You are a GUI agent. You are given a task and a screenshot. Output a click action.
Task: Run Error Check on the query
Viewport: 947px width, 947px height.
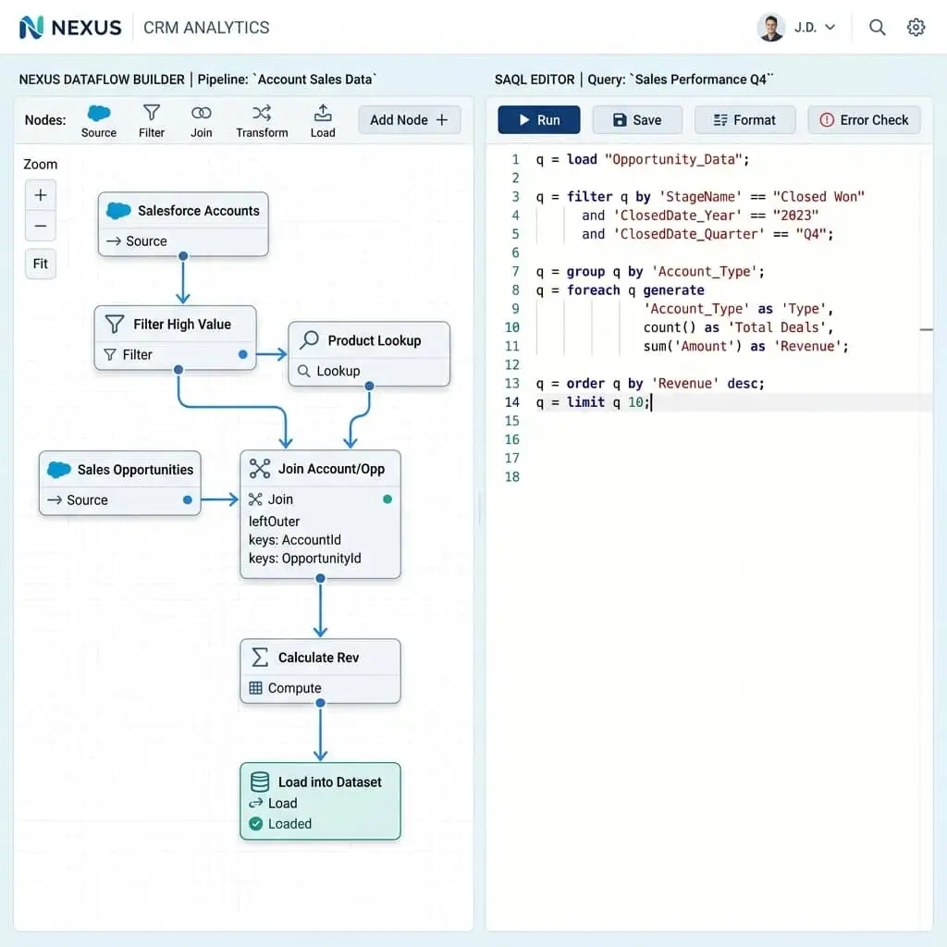point(864,120)
